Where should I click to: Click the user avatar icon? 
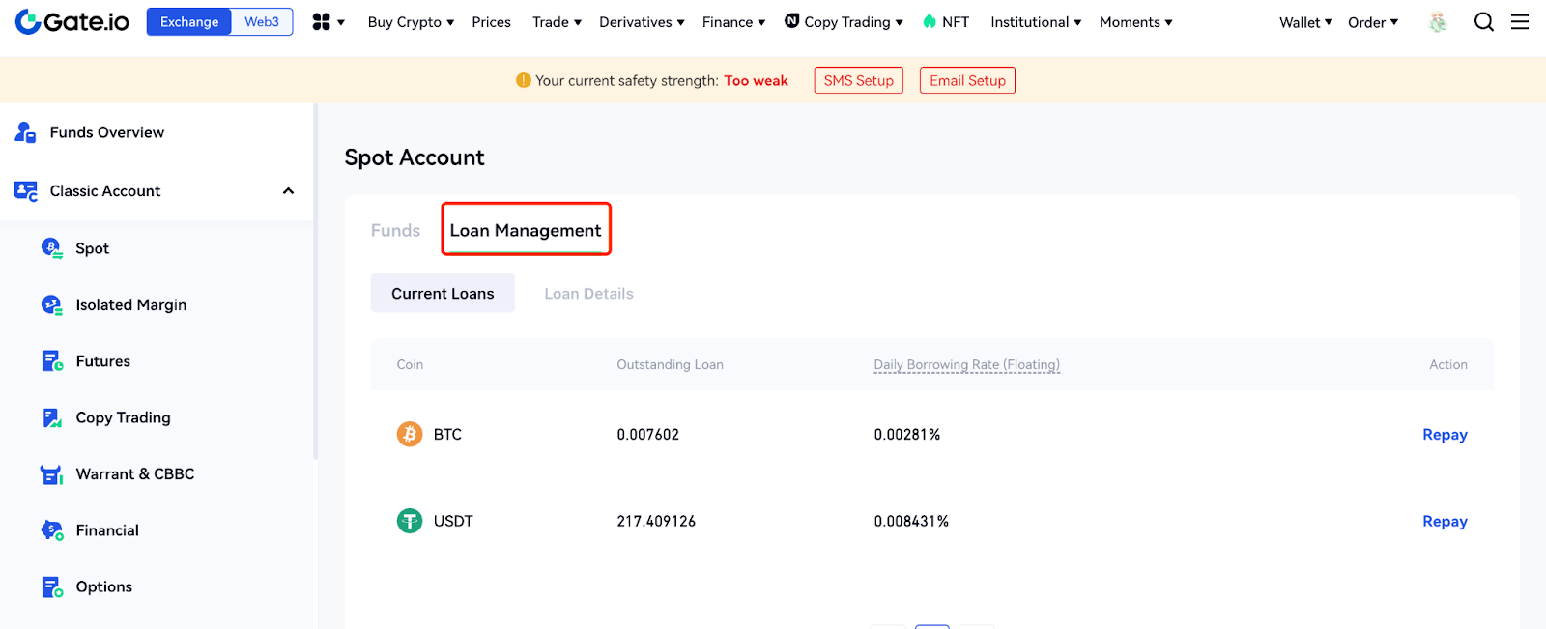(x=1438, y=22)
